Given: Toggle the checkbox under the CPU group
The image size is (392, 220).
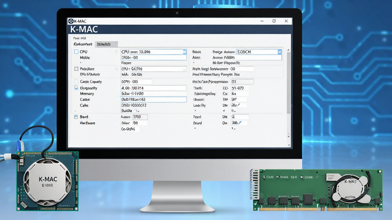Looking at the screenshot, I should click(76, 69).
